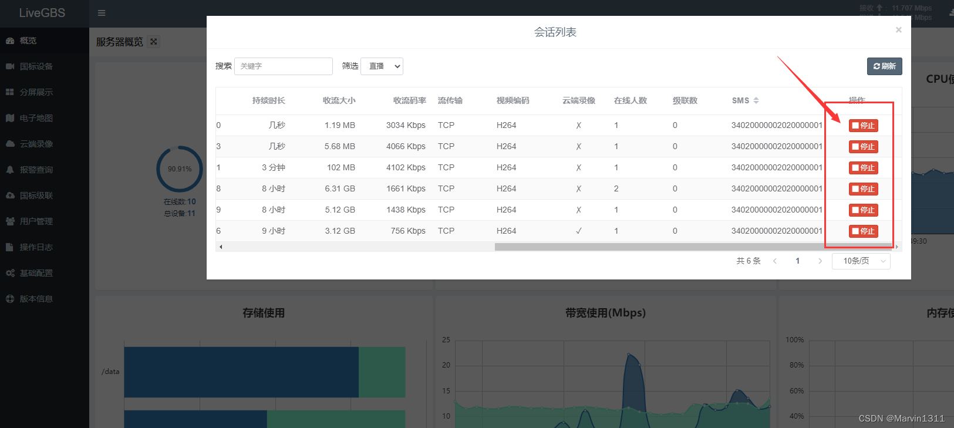Toggle the hamburger menu icon in header

[102, 13]
